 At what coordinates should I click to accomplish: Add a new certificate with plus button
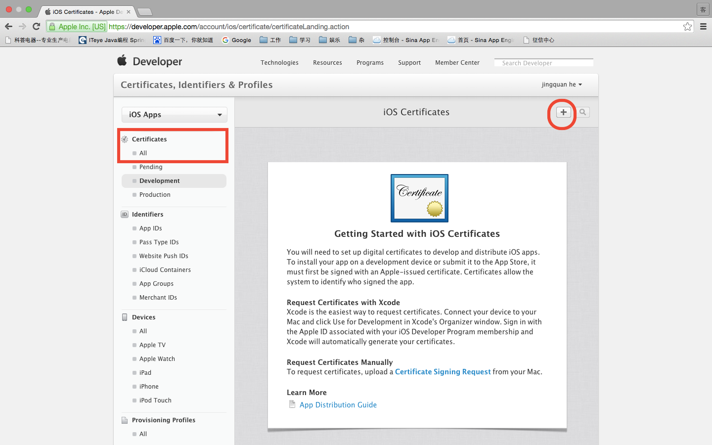coord(563,112)
